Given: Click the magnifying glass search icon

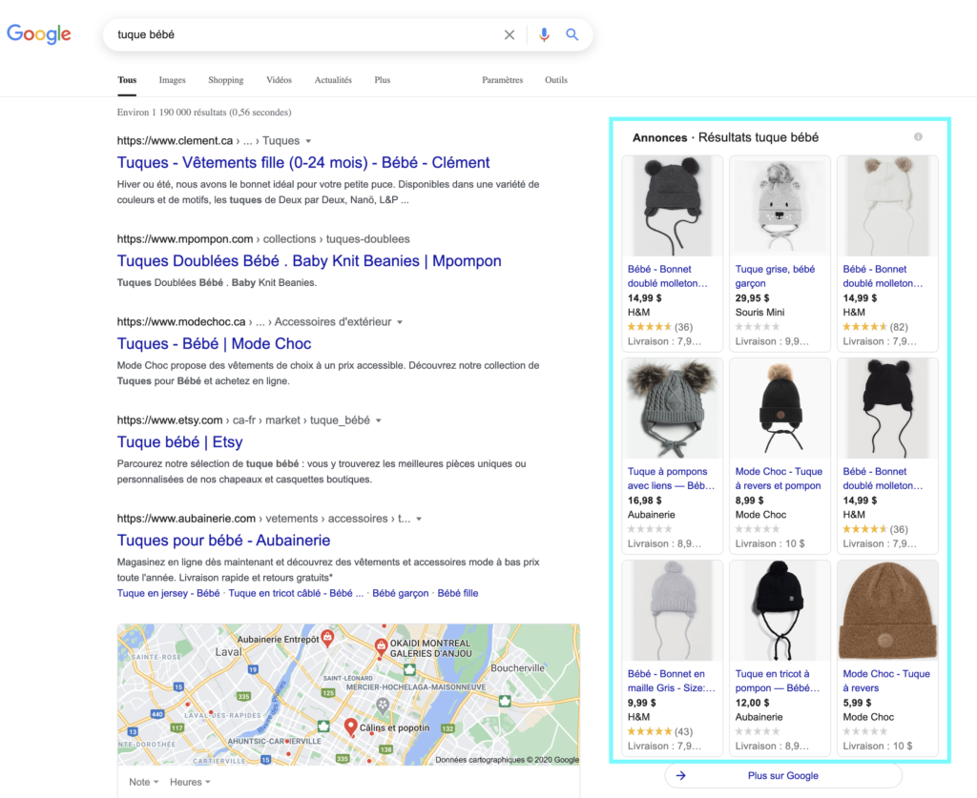Looking at the screenshot, I should (572, 35).
